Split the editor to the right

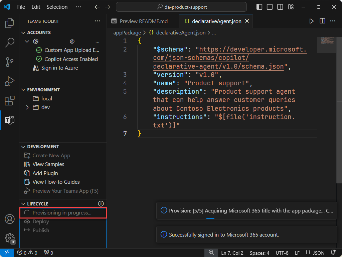(322, 21)
